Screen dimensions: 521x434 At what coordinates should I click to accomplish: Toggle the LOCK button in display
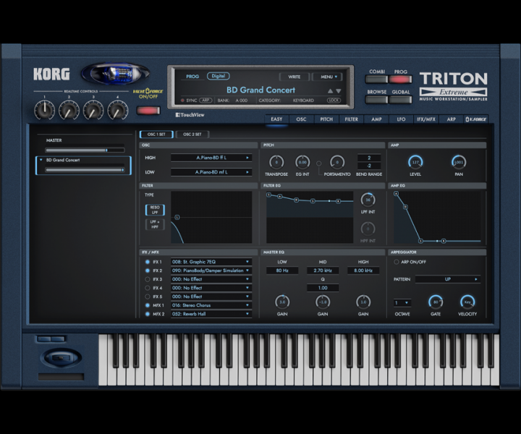334,100
